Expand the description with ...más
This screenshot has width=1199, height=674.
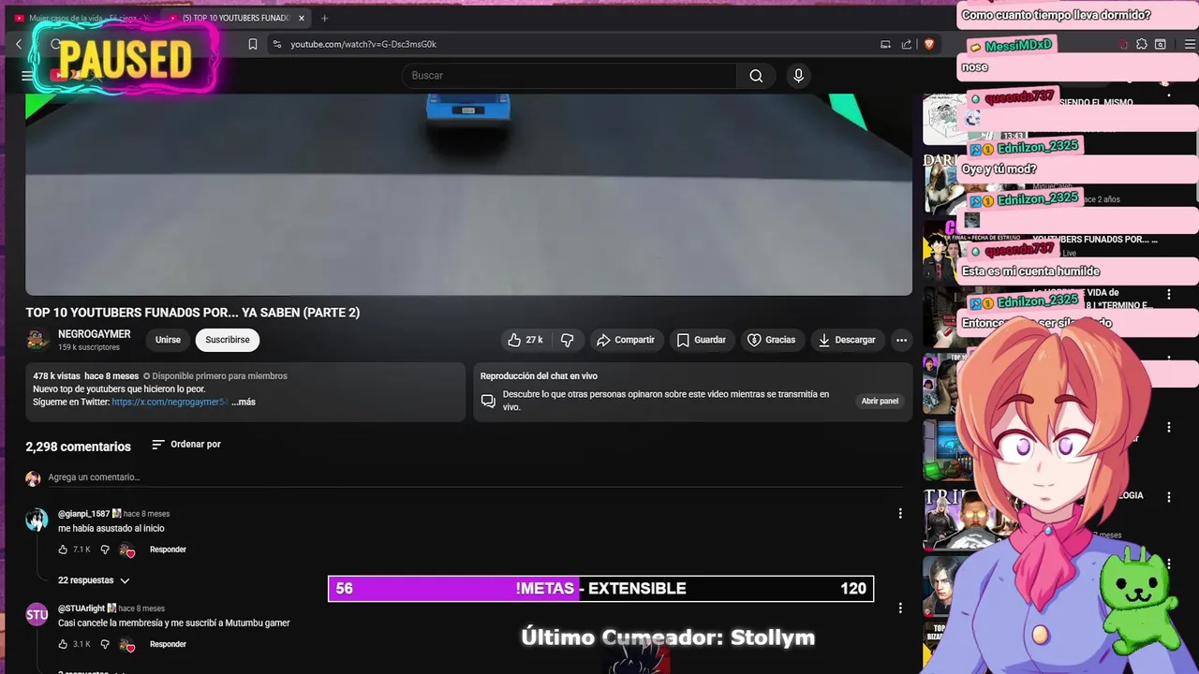click(x=244, y=402)
